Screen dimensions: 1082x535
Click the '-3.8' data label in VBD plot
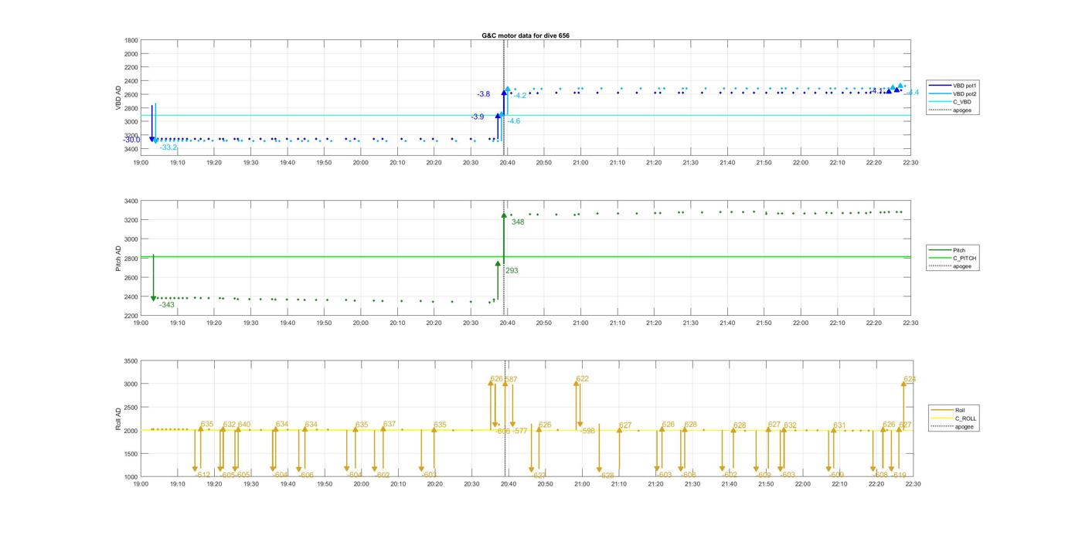click(x=484, y=94)
